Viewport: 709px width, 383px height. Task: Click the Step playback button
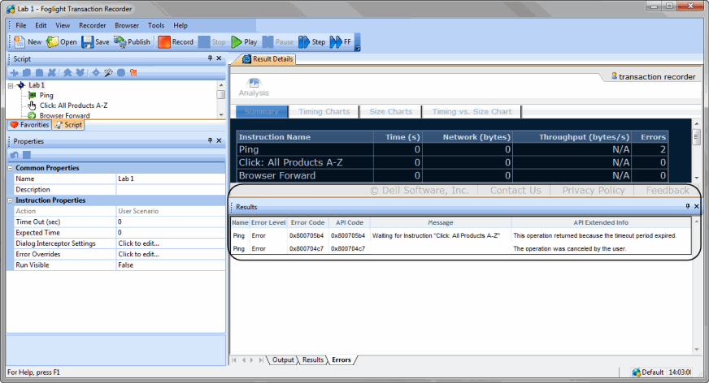(x=311, y=42)
